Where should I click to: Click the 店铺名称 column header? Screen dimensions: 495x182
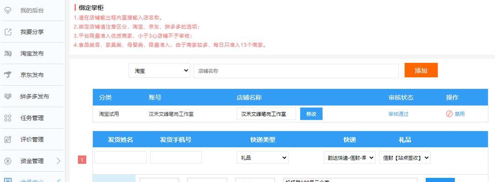(x=249, y=98)
